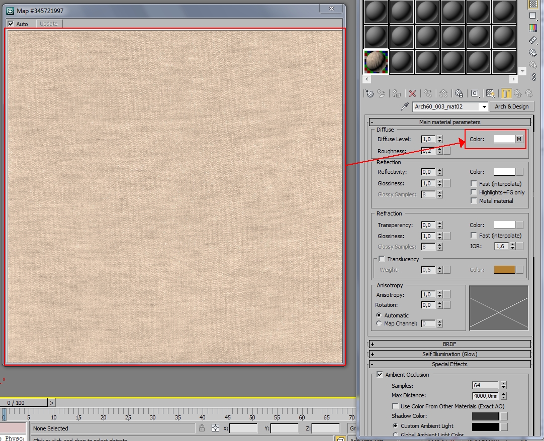
Task: Click the Material ID Channel icon
Action: point(475,93)
